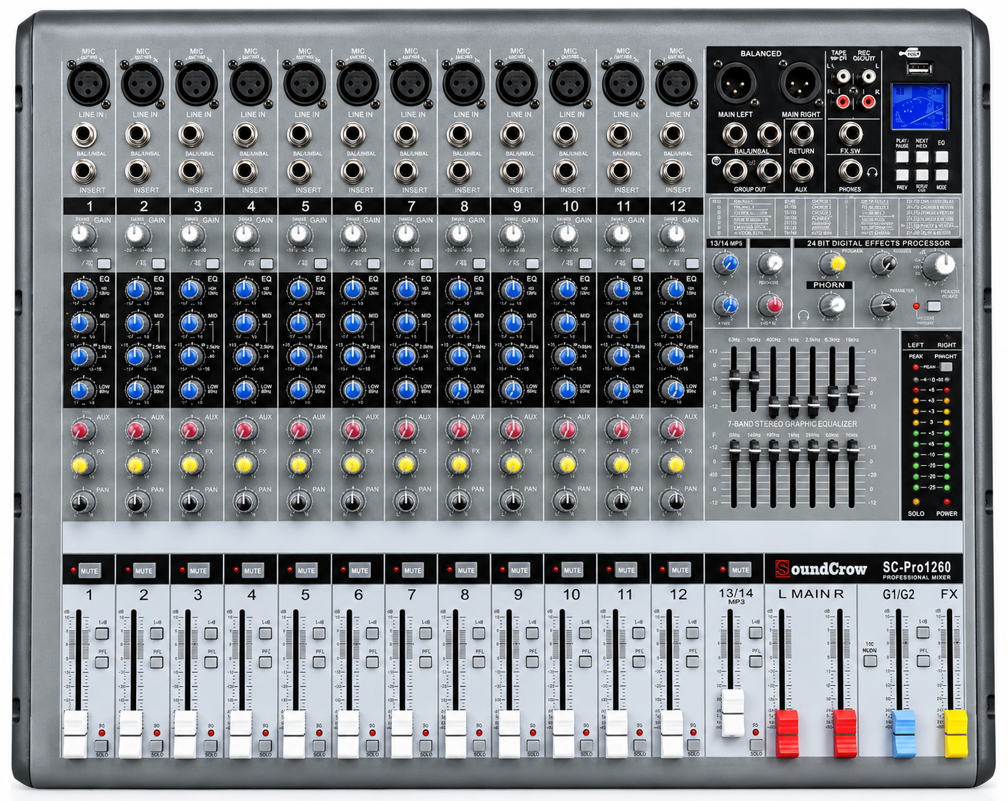Click channel 6 blue EQ LOW knob
This screenshot has width=1008, height=801.
click(352, 390)
